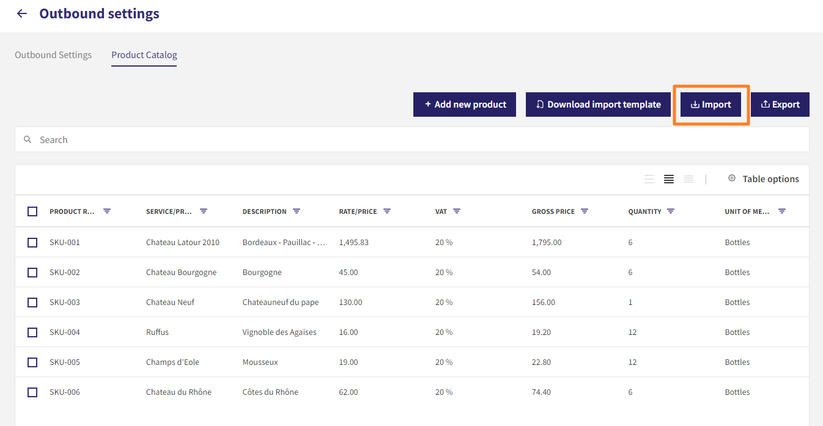Open filter icon for Description column
823x426 pixels.
point(297,211)
